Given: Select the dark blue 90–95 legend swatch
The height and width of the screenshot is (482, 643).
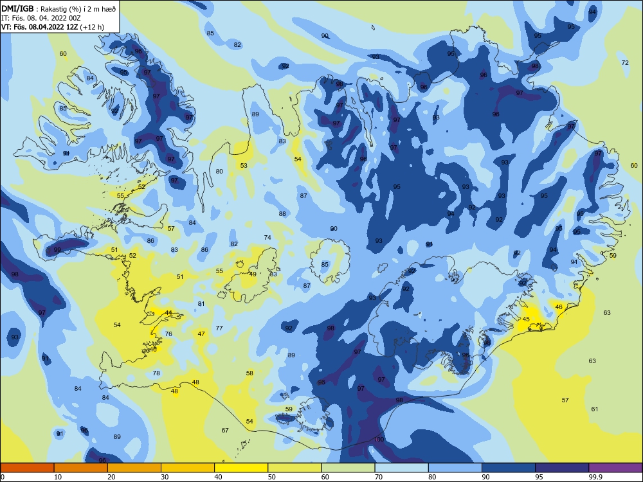Looking at the screenshot, I should (x=509, y=468).
